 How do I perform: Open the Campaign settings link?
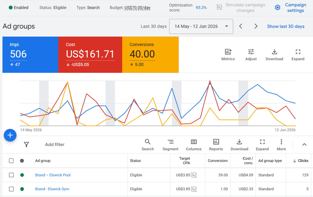coord(296,8)
